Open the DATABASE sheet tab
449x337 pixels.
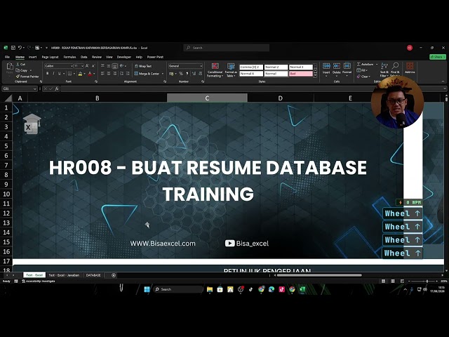93,275
